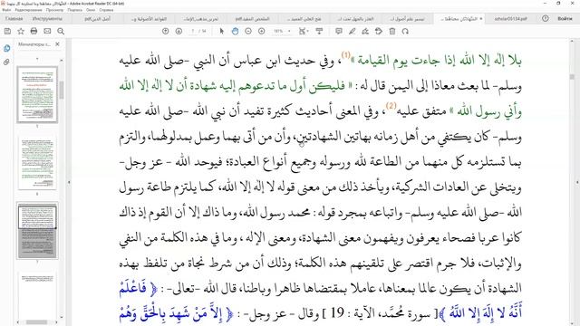
Task: Open footnote reference (1) in text
Action: pyautogui.click(x=345, y=54)
